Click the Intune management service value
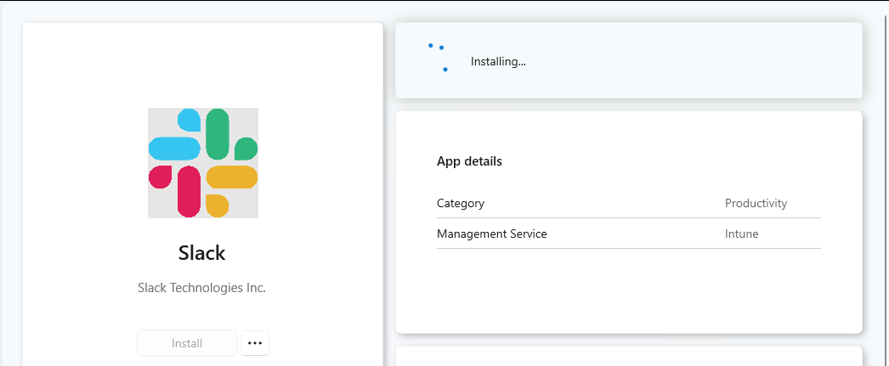This screenshot has width=889, height=366. [x=742, y=234]
